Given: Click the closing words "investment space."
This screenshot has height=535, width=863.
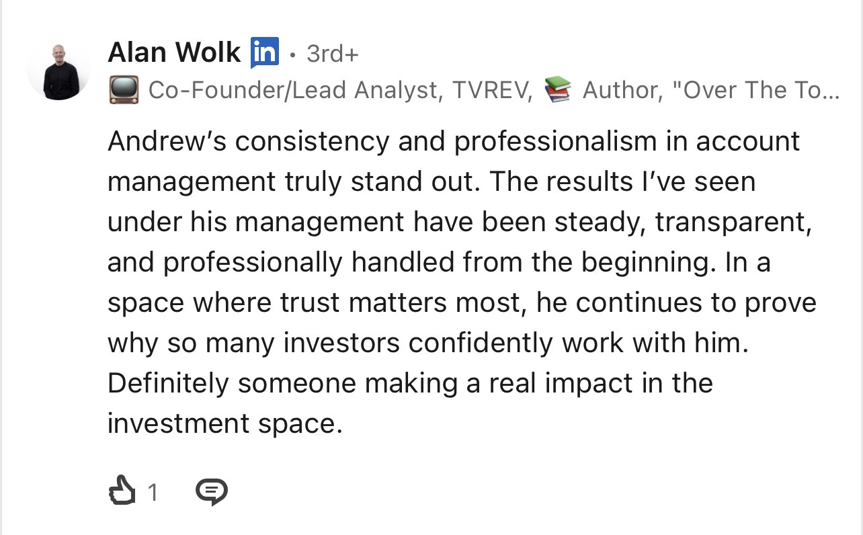Looking at the screenshot, I should [225, 424].
